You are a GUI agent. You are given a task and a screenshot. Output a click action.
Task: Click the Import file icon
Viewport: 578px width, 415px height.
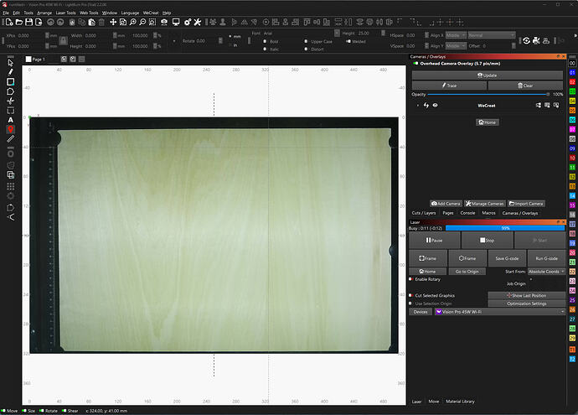39,22
